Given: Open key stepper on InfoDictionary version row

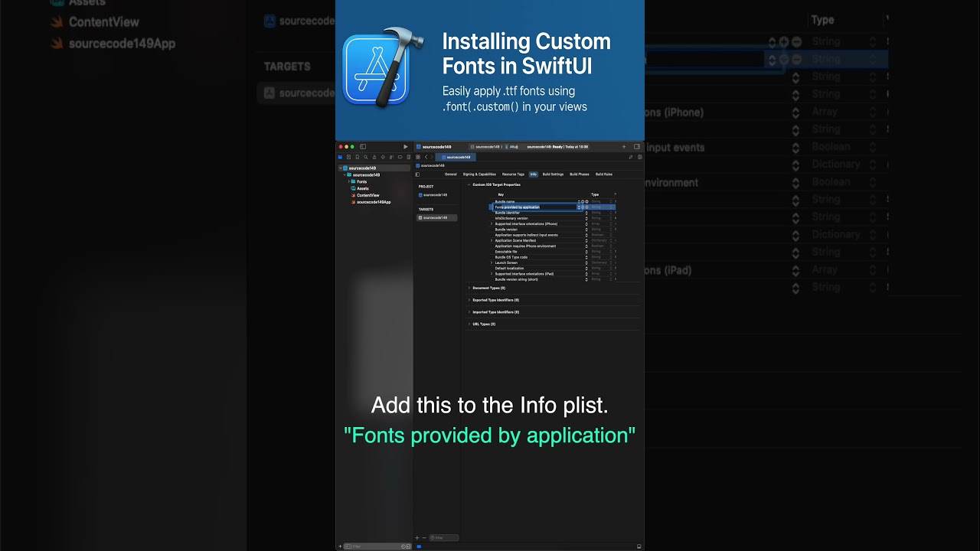Looking at the screenshot, I should [586, 218].
